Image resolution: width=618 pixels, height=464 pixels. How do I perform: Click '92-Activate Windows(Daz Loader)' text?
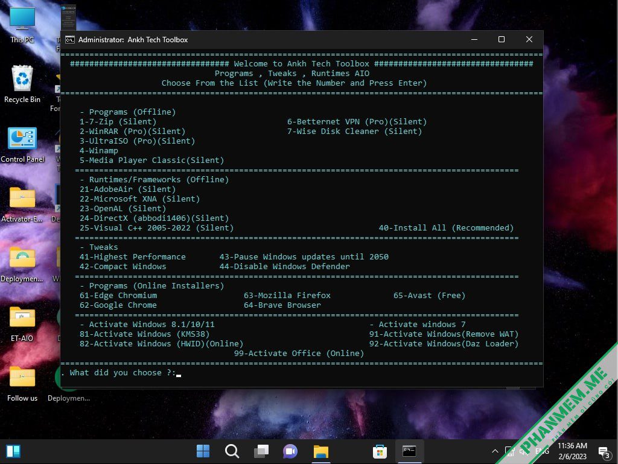click(x=444, y=343)
